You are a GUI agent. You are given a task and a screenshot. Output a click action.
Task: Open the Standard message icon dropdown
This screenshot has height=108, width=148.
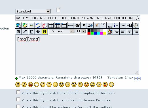(33, 11)
